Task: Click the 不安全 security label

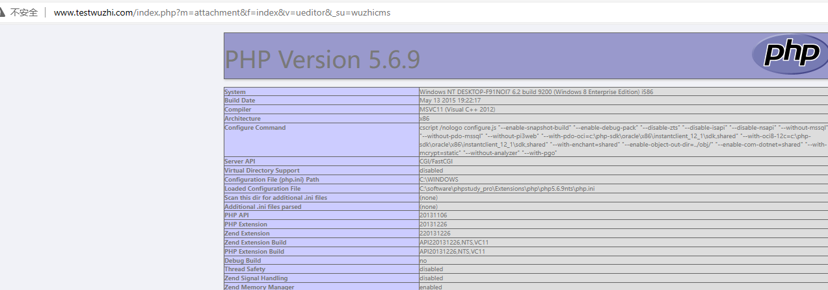Action: (x=24, y=12)
